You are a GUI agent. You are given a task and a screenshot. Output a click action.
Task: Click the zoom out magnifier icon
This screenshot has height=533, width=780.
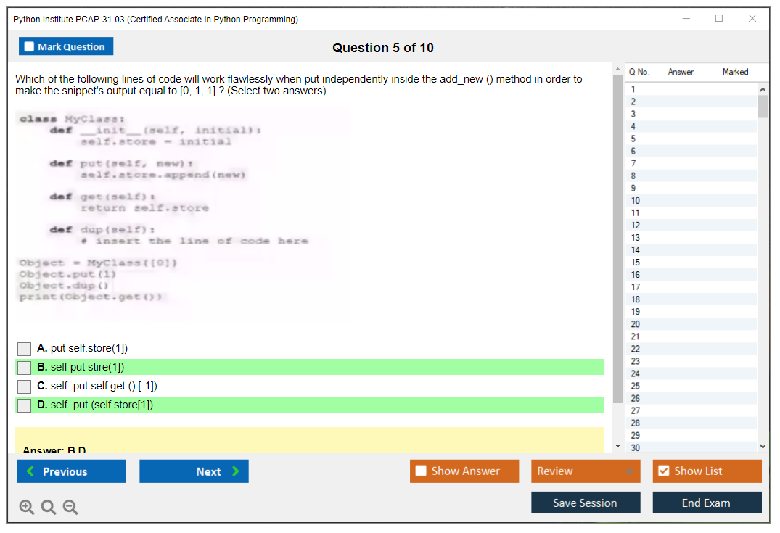[x=70, y=508]
